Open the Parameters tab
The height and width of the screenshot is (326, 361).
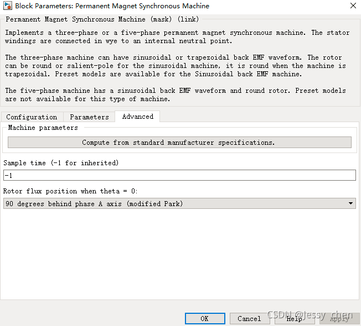click(89, 117)
